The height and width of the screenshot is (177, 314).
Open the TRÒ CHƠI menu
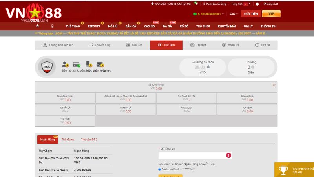pyautogui.click(x=203, y=26)
